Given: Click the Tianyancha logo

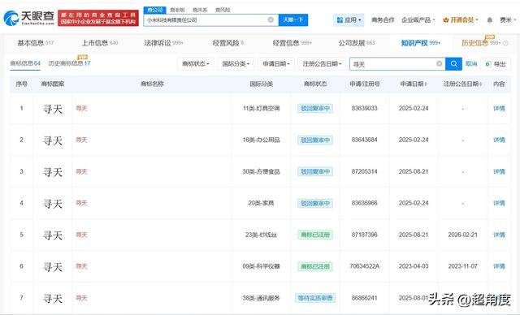Looking at the screenshot, I should coord(29,18).
